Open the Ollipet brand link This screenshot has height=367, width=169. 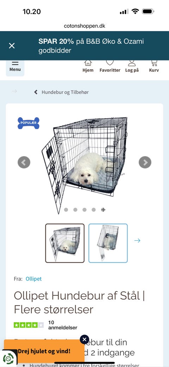point(33,279)
